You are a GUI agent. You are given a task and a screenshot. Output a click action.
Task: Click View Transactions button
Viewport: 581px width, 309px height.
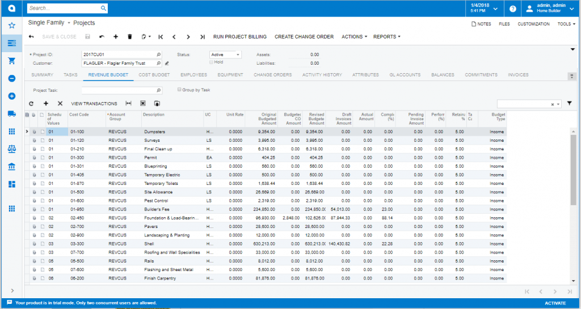pyautogui.click(x=94, y=104)
